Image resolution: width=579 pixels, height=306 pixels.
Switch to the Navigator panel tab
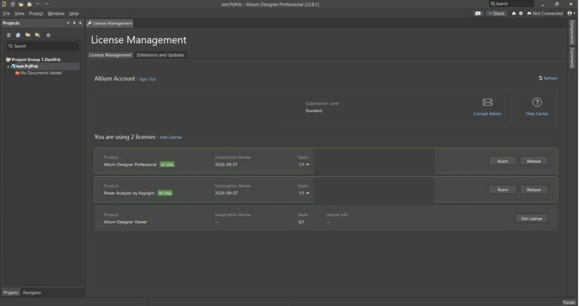click(32, 292)
